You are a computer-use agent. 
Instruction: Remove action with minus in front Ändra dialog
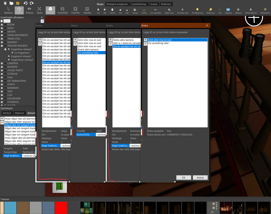145,44
